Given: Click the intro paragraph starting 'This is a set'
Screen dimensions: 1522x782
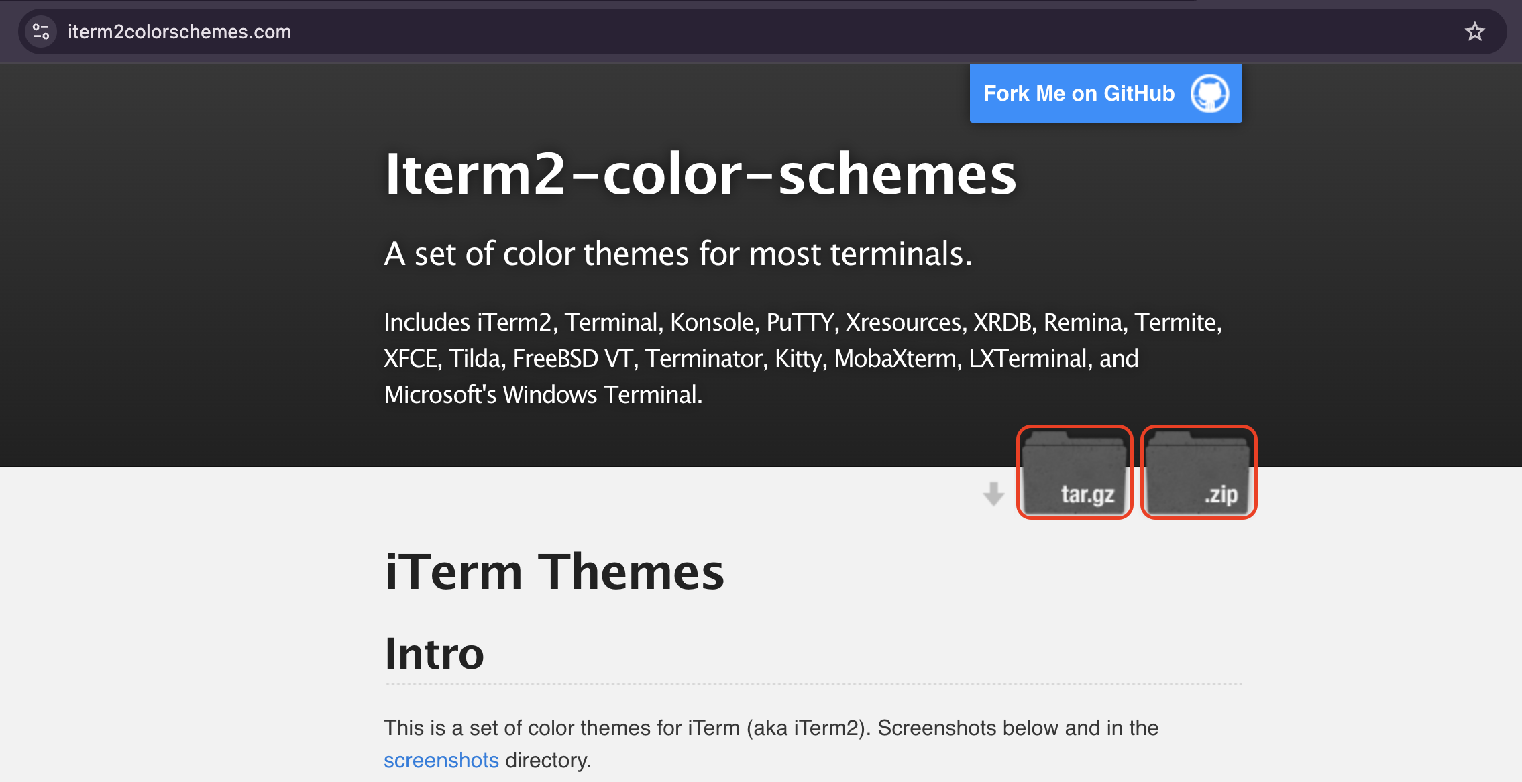Looking at the screenshot, I should pyautogui.click(x=770, y=728).
